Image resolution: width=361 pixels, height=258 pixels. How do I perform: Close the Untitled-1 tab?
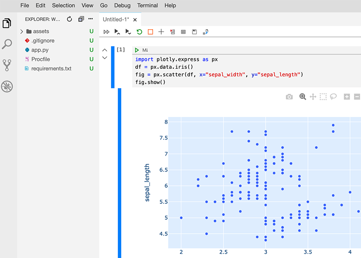(135, 20)
